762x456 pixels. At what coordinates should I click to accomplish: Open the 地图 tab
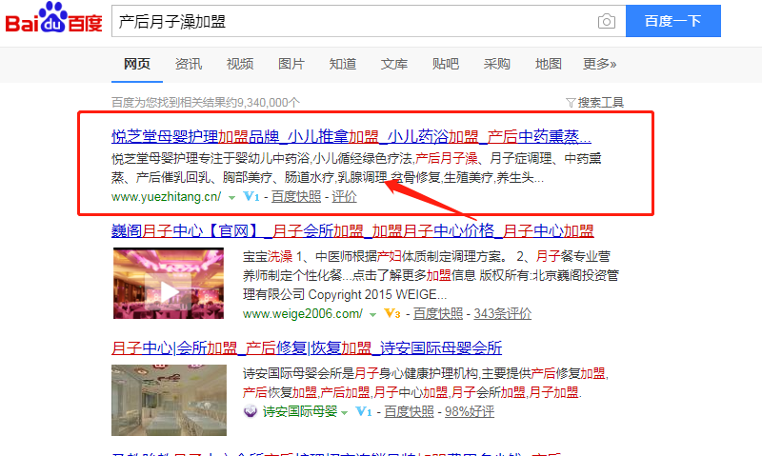(x=548, y=64)
